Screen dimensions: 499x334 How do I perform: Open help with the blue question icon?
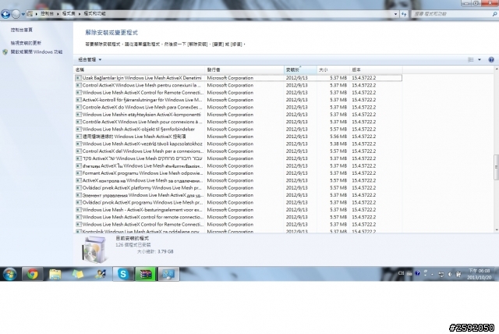491,59
